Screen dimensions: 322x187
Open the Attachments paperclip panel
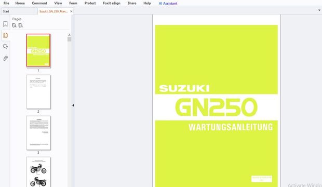point(5,58)
